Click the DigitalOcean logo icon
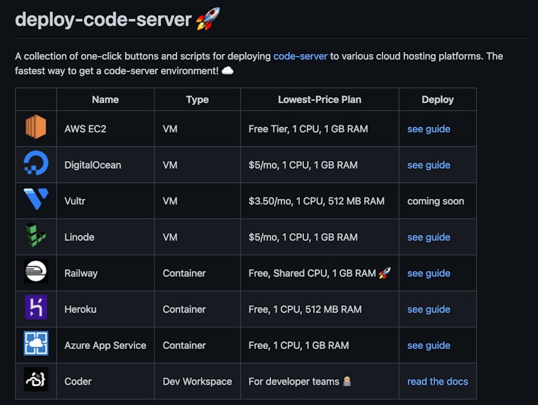Image resolution: width=538 pixels, height=405 pixels. pos(36,163)
